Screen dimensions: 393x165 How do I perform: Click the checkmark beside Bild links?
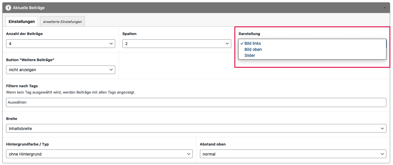point(242,43)
